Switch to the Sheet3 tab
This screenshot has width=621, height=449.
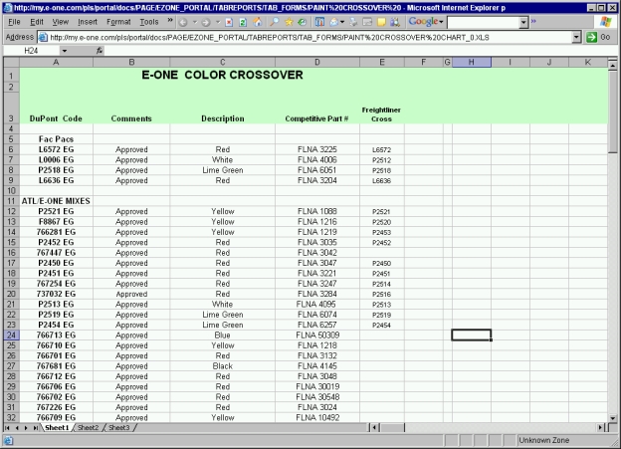[118, 428]
